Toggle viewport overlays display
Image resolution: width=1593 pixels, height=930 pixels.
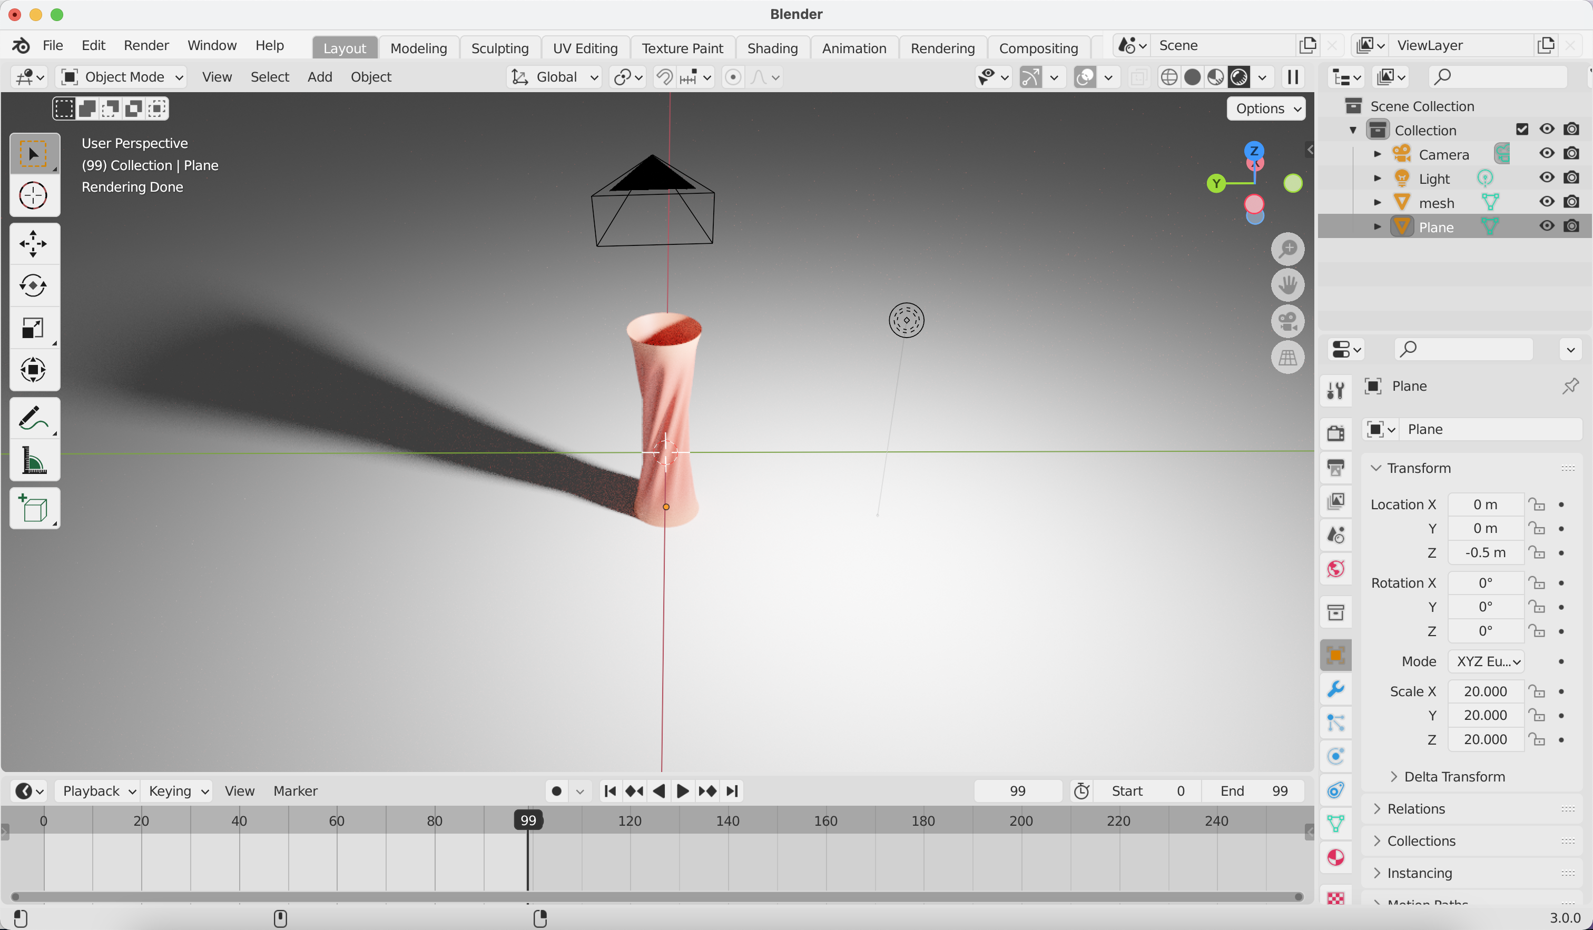[1085, 77]
